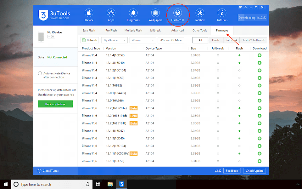Open the By iDevice dropdown
302x189 pixels.
(x=115, y=40)
